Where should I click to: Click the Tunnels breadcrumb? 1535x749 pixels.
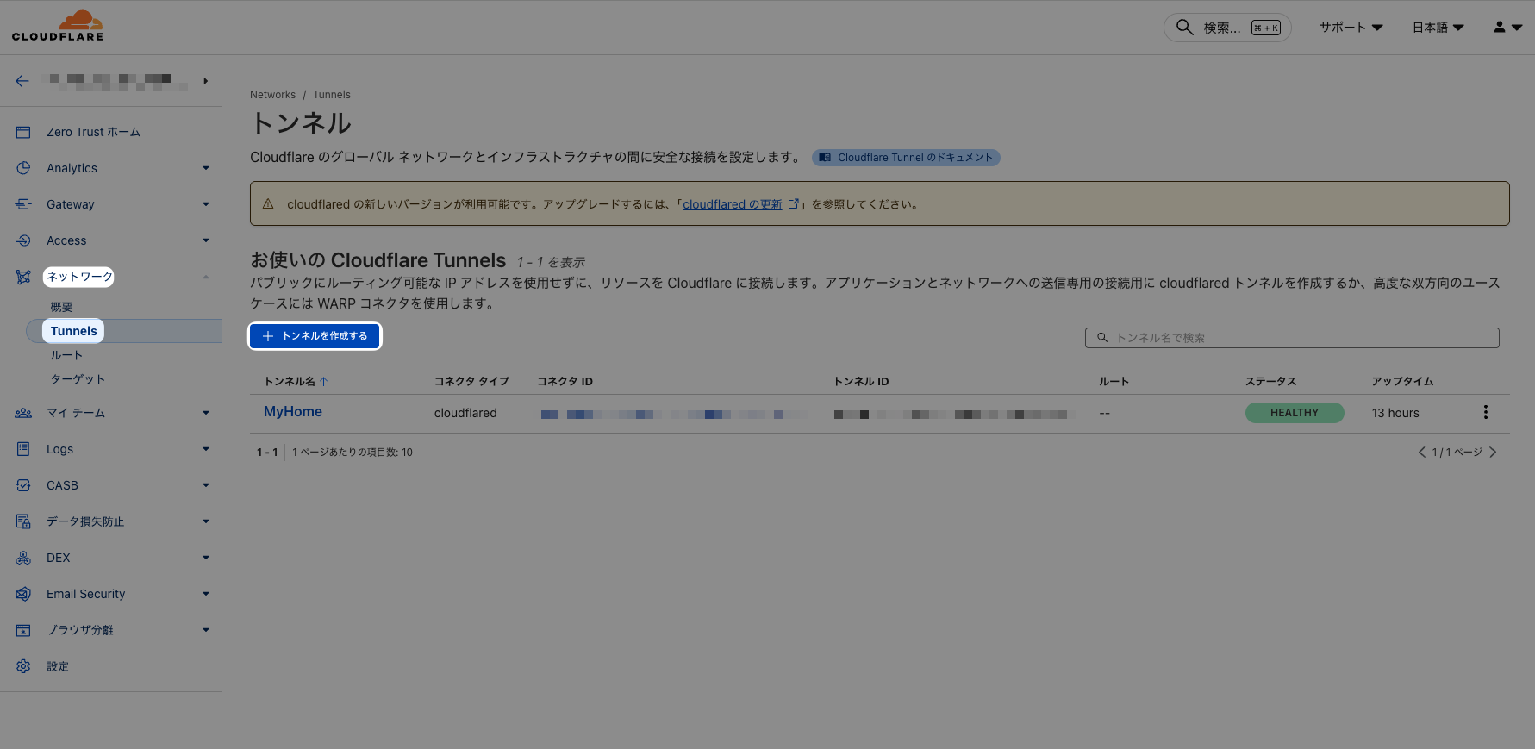332,95
